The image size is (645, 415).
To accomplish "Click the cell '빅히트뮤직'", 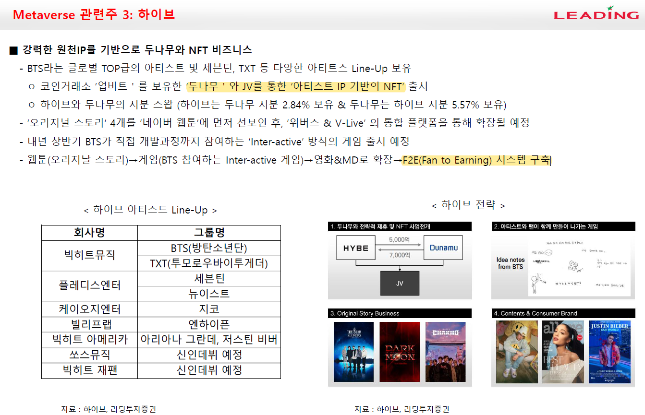I will tap(89, 255).
